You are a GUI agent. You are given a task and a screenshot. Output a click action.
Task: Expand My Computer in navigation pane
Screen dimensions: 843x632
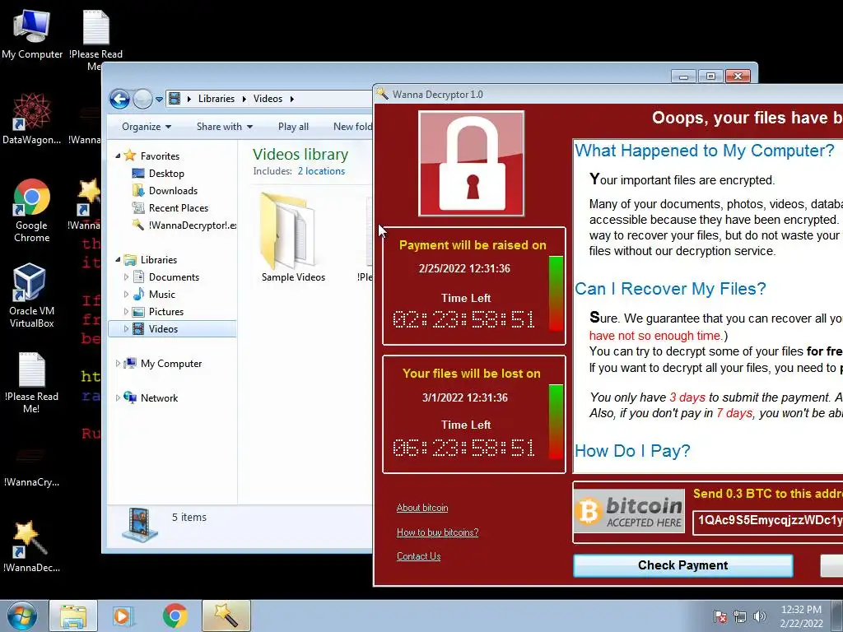click(x=119, y=364)
